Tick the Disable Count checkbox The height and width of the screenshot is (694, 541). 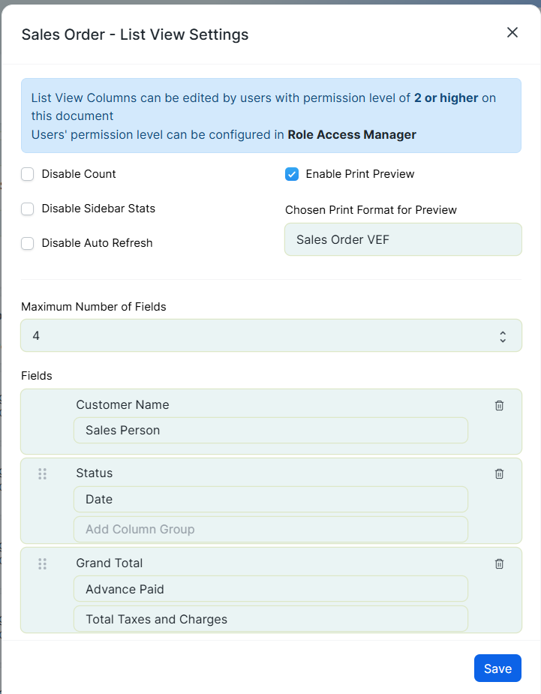coord(28,174)
